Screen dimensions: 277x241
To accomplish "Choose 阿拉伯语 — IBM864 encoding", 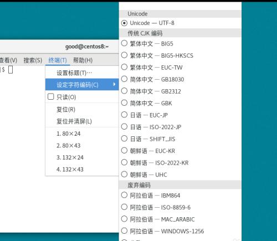I will click(180, 196).
